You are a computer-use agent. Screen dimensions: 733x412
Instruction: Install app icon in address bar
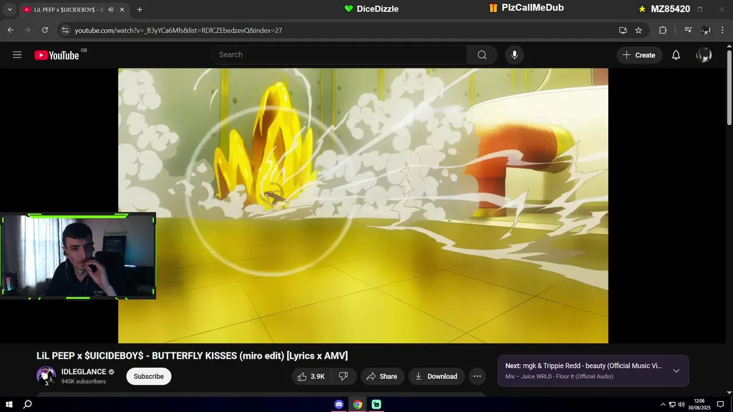pos(623,30)
